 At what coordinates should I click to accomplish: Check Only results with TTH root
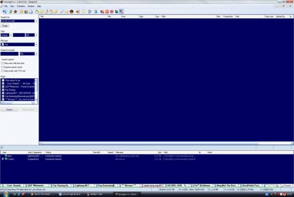pos(2,71)
